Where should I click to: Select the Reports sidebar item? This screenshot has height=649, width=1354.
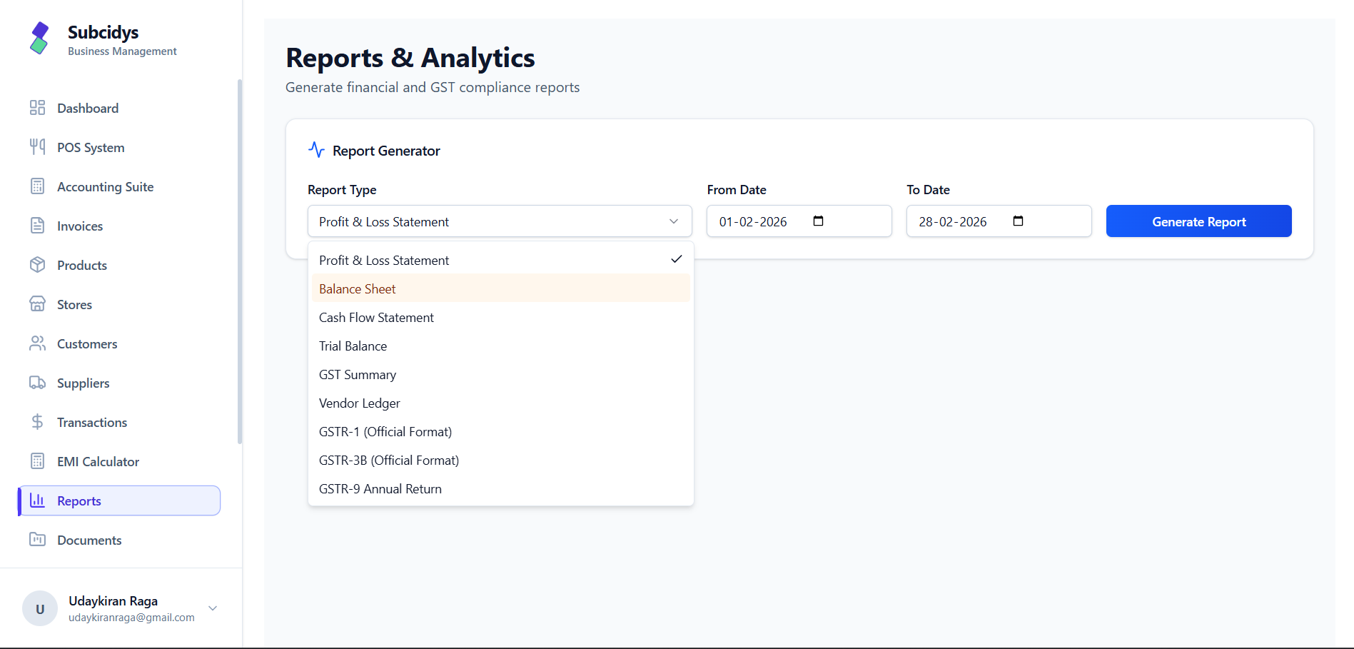pos(119,500)
